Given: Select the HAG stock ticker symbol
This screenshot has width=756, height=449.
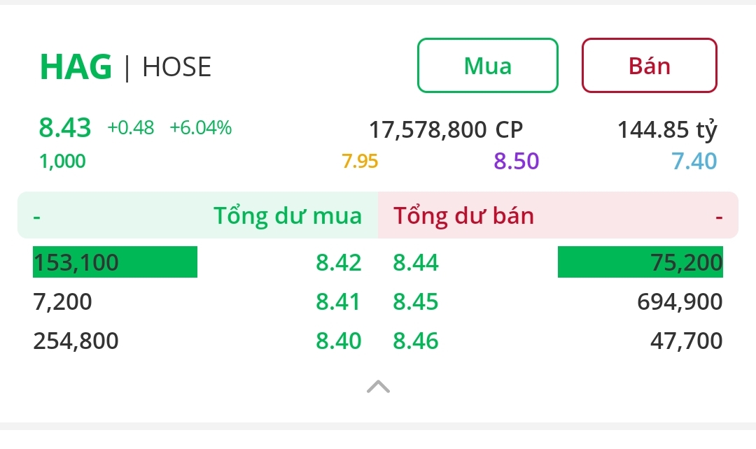Looking at the screenshot, I should coord(76,67).
